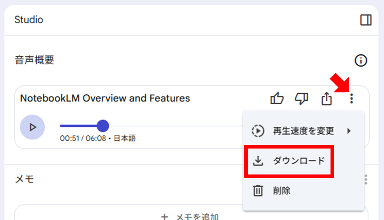Click the Studio panel title

[29, 20]
